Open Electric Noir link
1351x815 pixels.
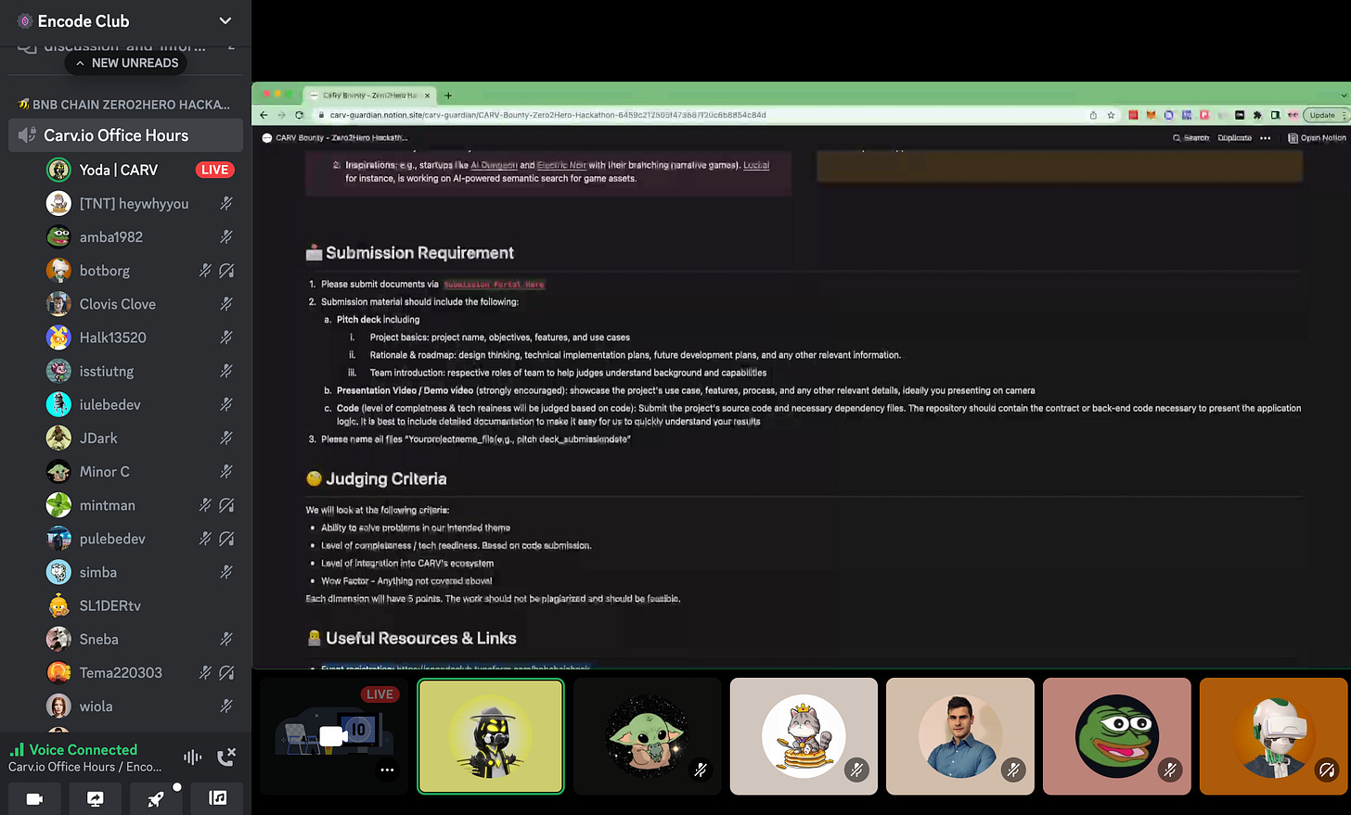pos(561,165)
